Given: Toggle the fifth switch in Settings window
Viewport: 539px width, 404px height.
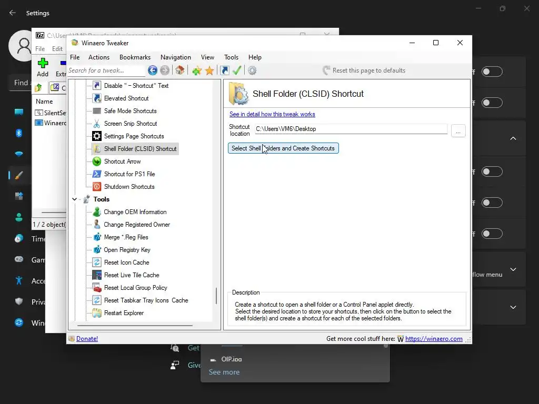Looking at the screenshot, I should pyautogui.click(x=492, y=234).
